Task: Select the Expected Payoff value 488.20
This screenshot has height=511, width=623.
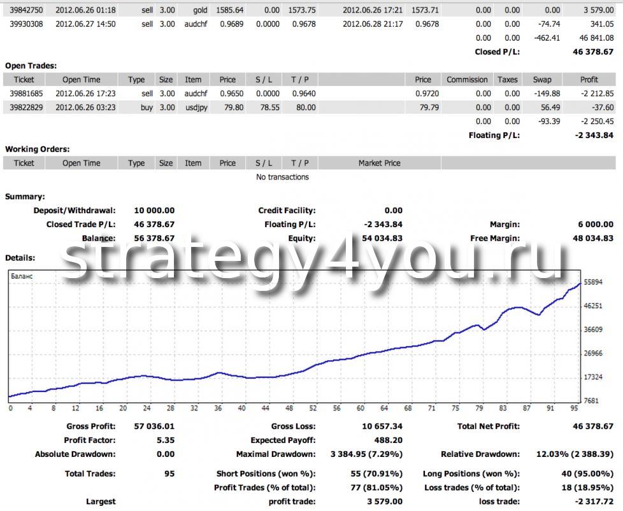Action: [388, 440]
